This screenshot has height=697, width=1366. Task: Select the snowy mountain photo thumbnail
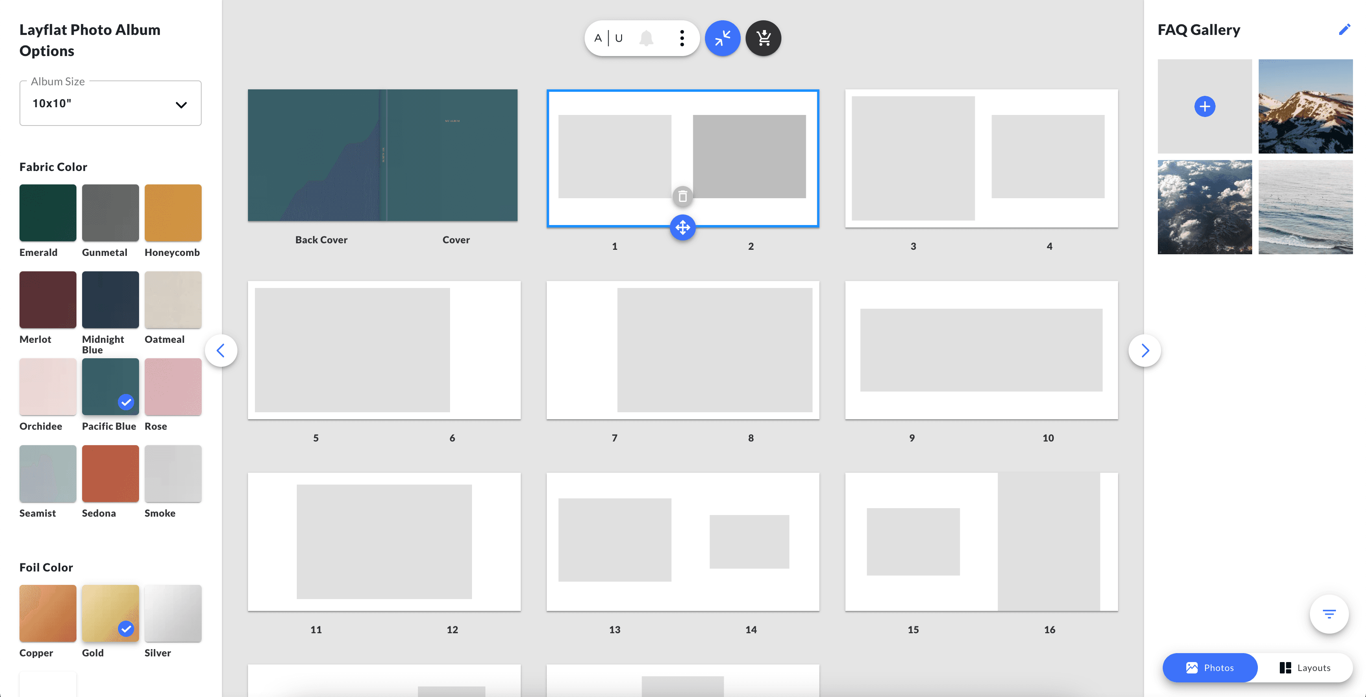click(1305, 106)
